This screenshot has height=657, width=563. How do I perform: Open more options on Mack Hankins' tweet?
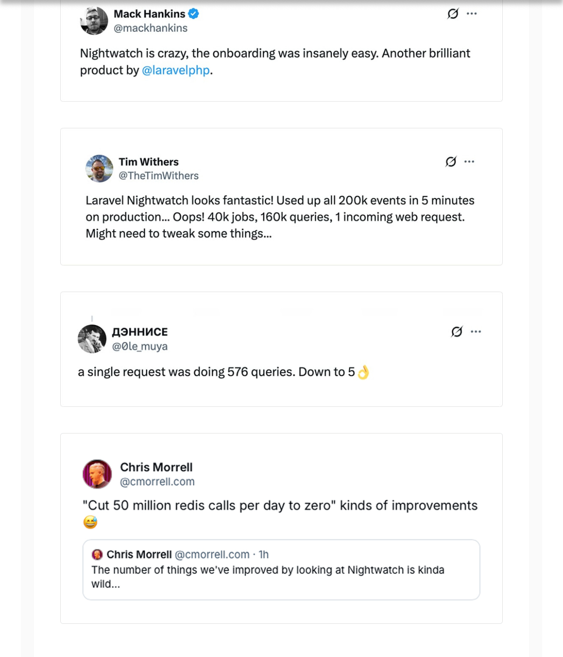tap(472, 14)
